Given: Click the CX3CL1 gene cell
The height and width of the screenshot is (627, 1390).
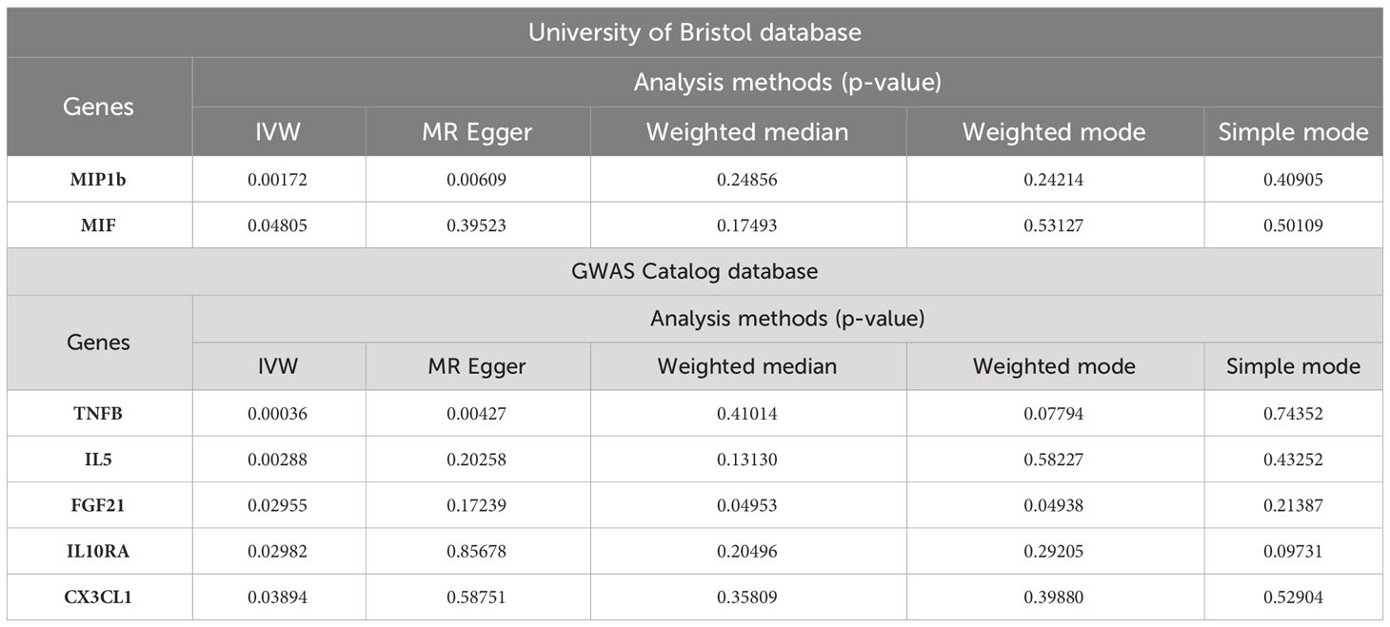Looking at the screenshot, I should 99,597.
